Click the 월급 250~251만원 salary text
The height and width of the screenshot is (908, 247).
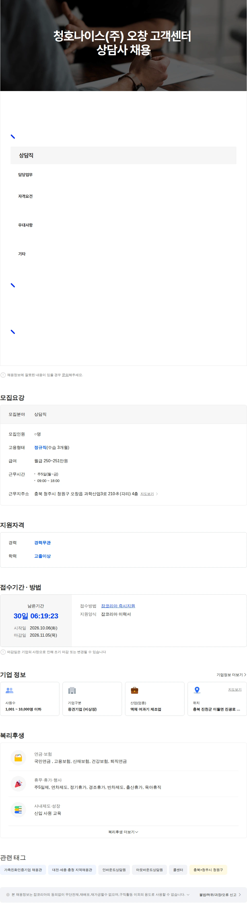[x=51, y=461]
